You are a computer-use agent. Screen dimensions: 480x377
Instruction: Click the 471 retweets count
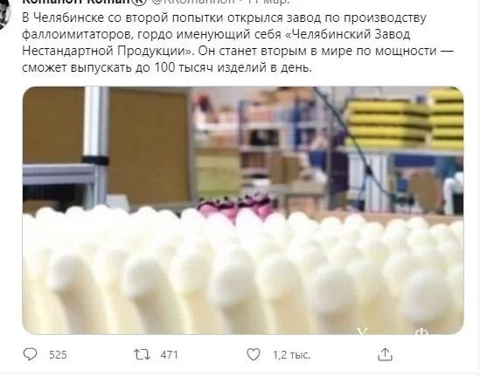[169, 354]
